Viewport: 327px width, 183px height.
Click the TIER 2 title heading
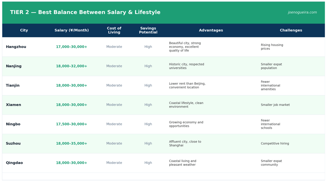[85, 12]
